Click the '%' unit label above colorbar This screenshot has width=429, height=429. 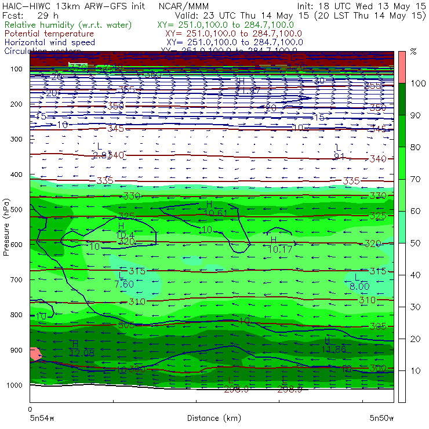click(413, 52)
